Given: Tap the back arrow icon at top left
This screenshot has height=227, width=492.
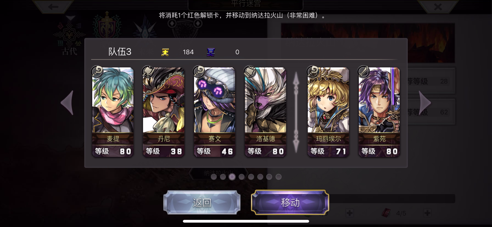Looking at the screenshot, I should [53, 7].
